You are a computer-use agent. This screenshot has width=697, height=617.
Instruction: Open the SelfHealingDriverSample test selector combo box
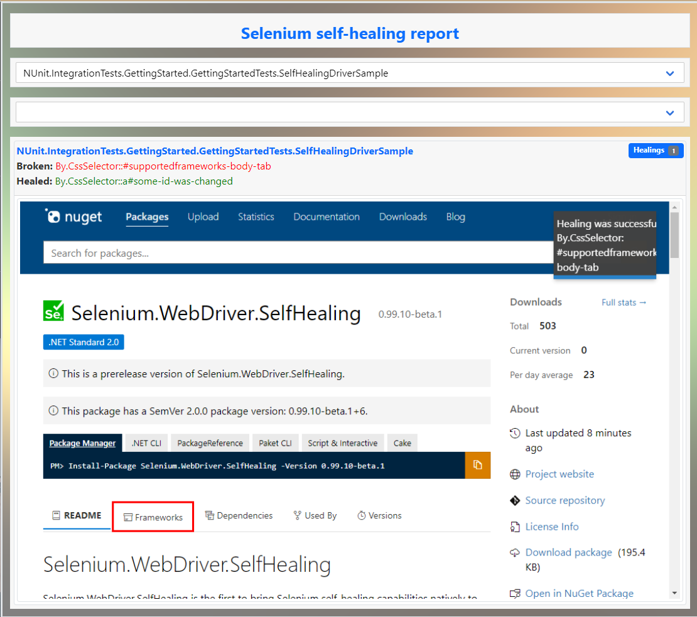(350, 73)
